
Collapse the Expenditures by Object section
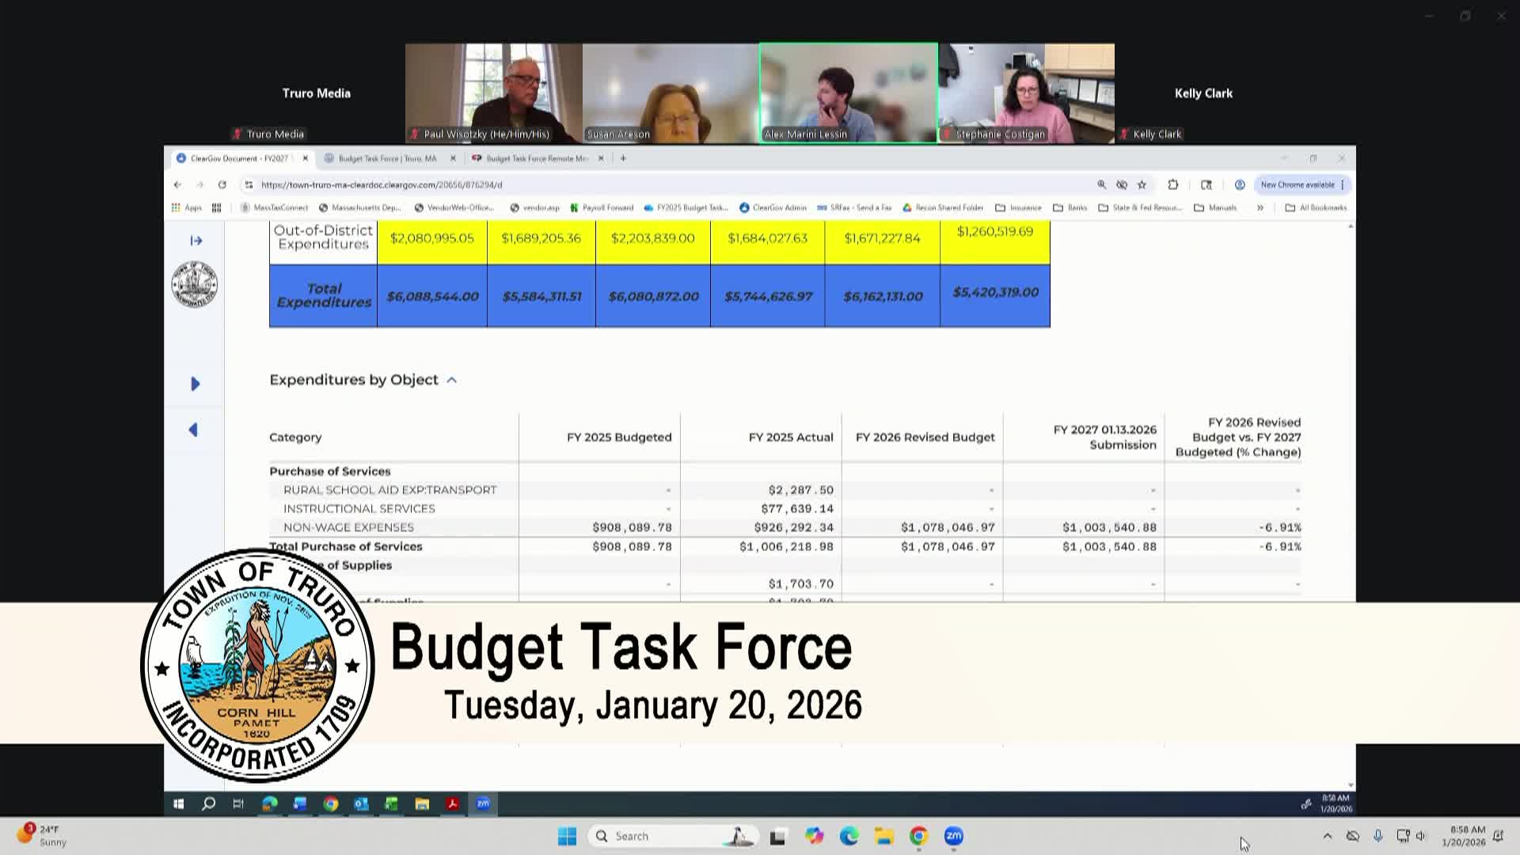(451, 380)
